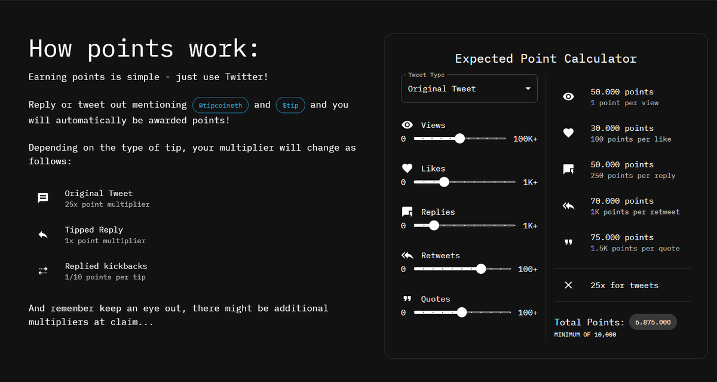Viewport: 717px width, 382px height.
Task: Click the reply icon beside 250 points per reply
Action: tap(568, 169)
